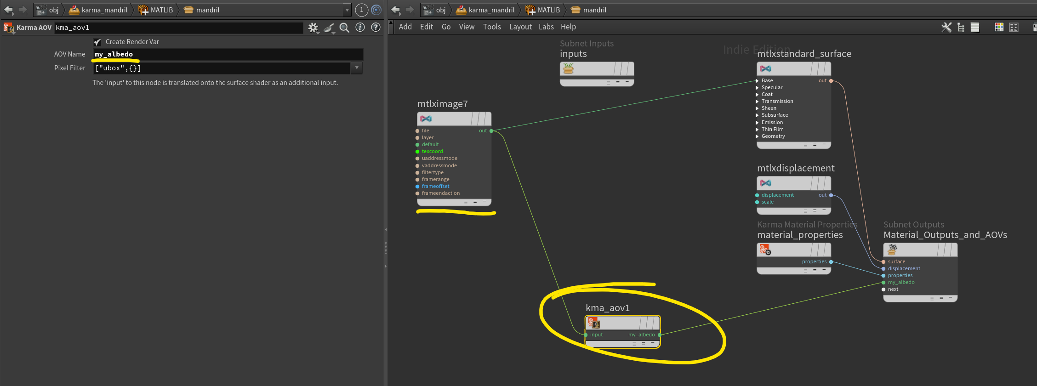Open help with the question mark icon
Image resolution: width=1037 pixels, height=386 pixels.
[376, 28]
